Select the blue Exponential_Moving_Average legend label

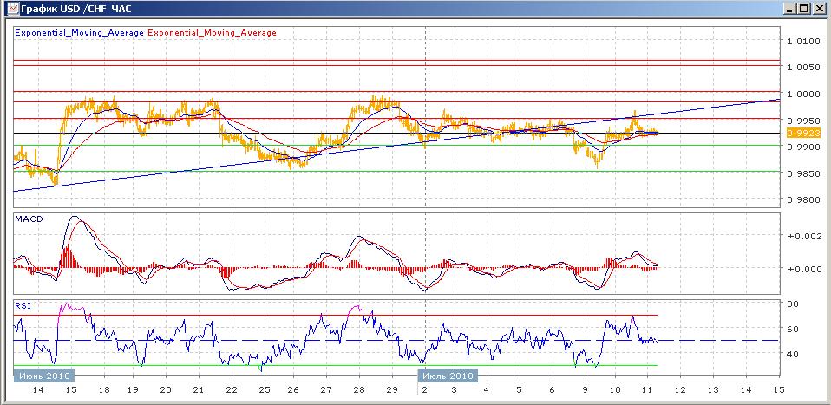pyautogui.click(x=79, y=33)
